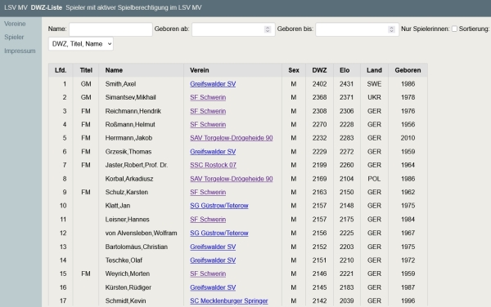Select the name cell Weyrich,Morten
Screen dimensions: 491x307
tap(128, 274)
